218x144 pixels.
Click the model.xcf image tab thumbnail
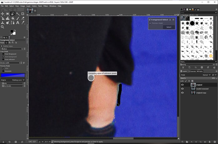coord(30,11)
